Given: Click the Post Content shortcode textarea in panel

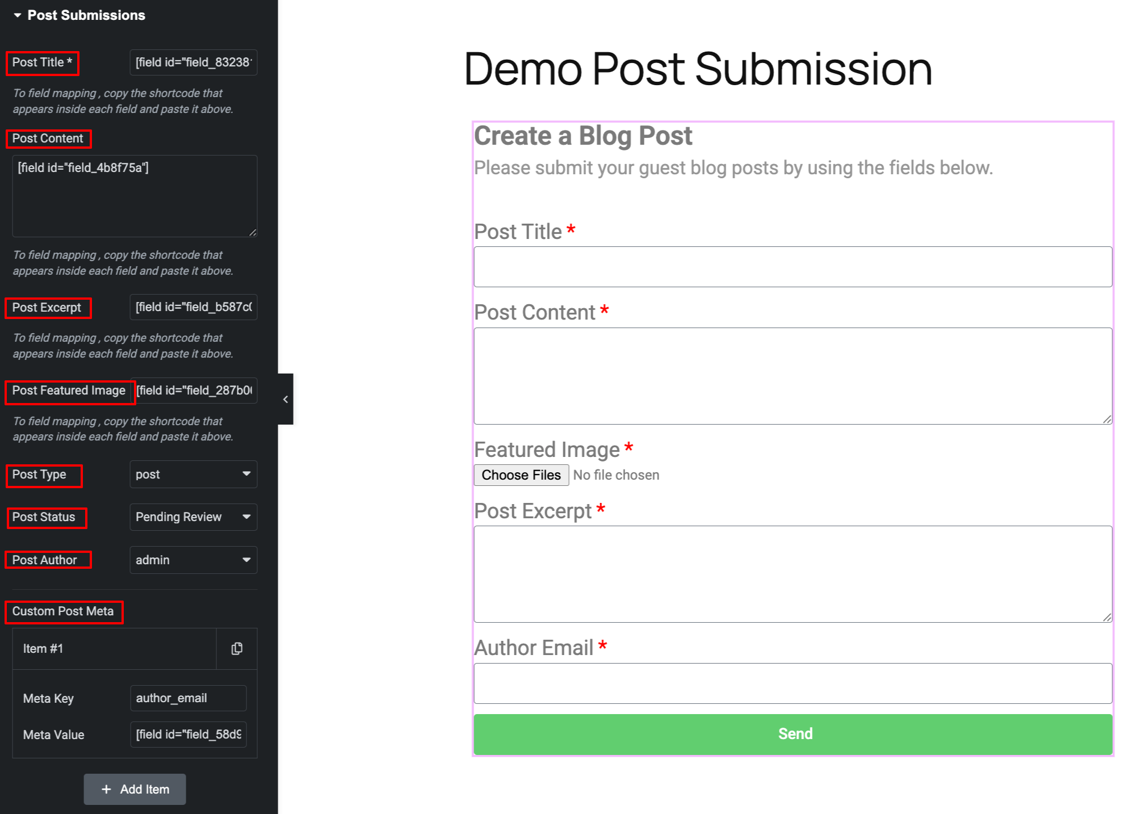Looking at the screenshot, I should [135, 196].
